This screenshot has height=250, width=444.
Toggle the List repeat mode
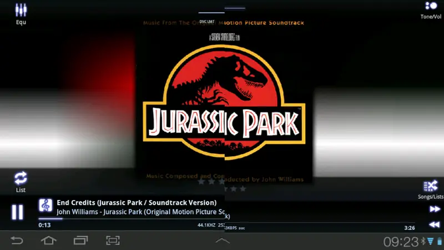[21, 182]
